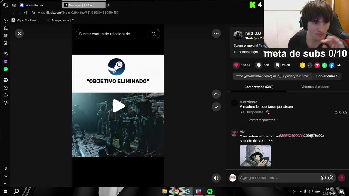Select the "Comentarios (588)" tab
Screen dimensions: 349x196
click(x=259, y=87)
